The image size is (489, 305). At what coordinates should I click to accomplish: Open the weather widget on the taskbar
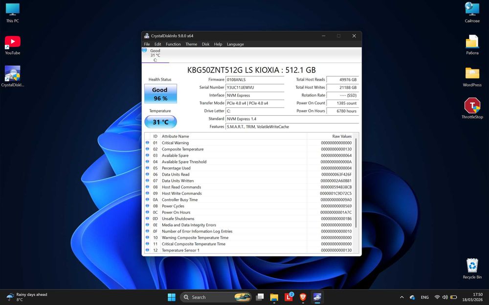[x=27, y=297]
